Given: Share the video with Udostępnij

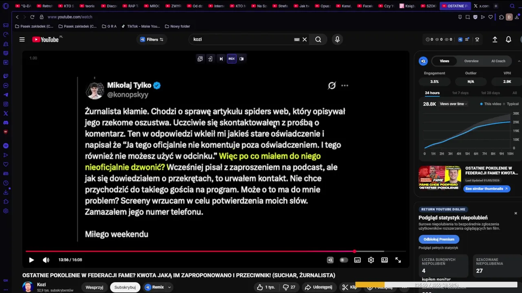Looking at the screenshot, I should tap(319, 287).
